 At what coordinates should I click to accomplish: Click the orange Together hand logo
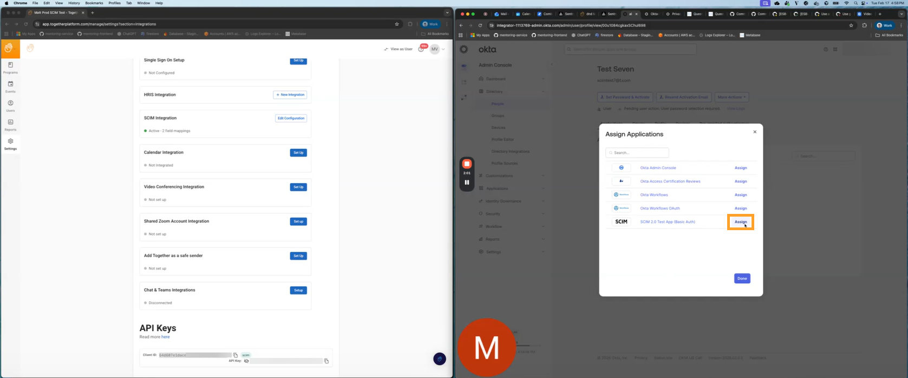pos(10,49)
